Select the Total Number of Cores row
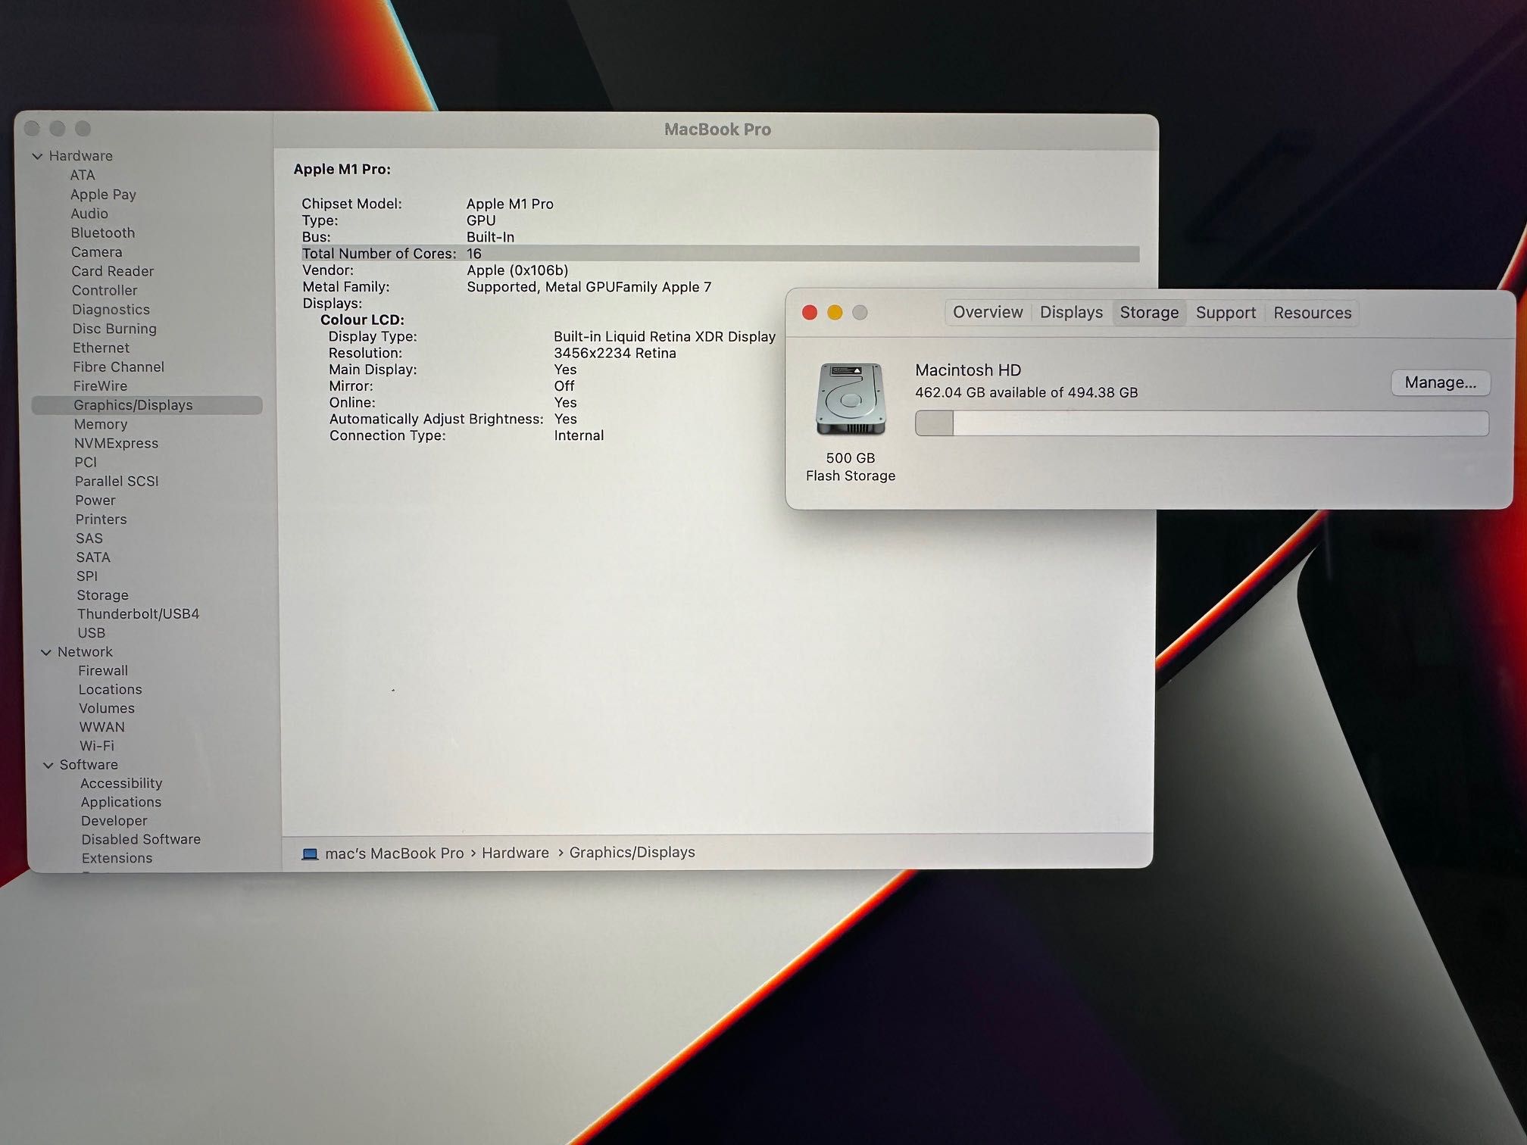The height and width of the screenshot is (1145, 1527). pyautogui.click(x=720, y=254)
